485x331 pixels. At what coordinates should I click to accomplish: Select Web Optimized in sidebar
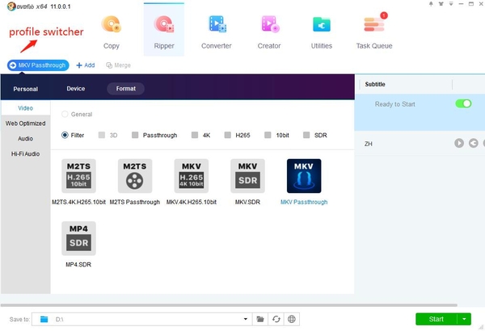(26, 124)
